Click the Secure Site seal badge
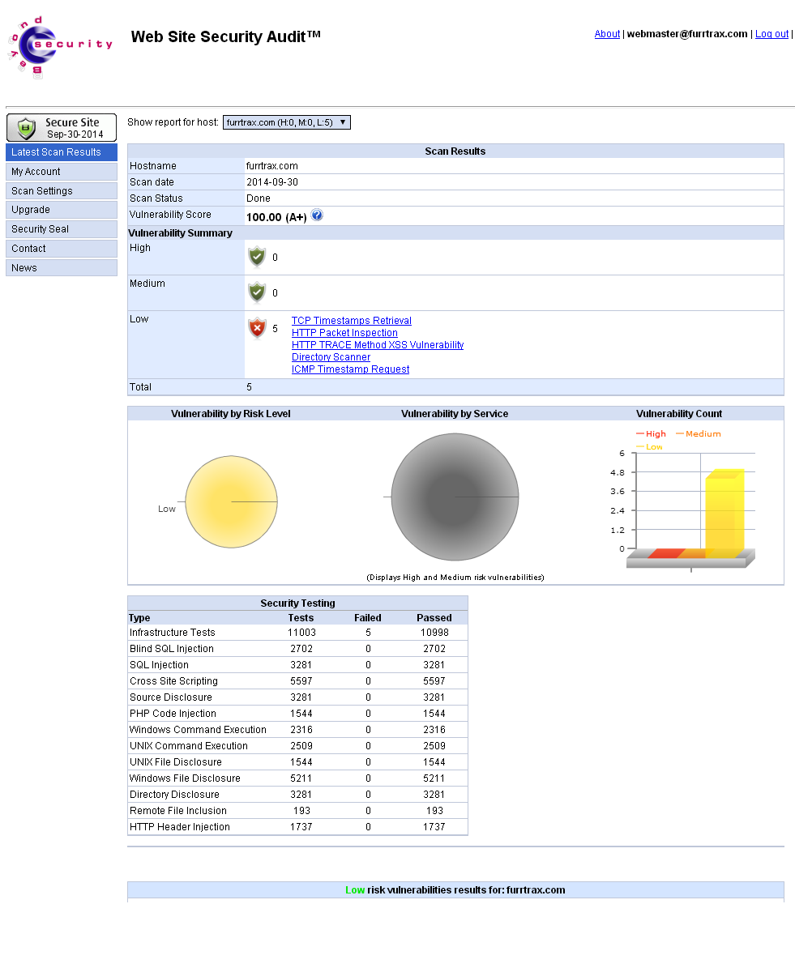 click(x=62, y=128)
